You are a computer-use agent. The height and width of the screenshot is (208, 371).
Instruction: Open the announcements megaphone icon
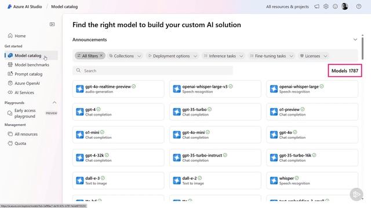317,6
